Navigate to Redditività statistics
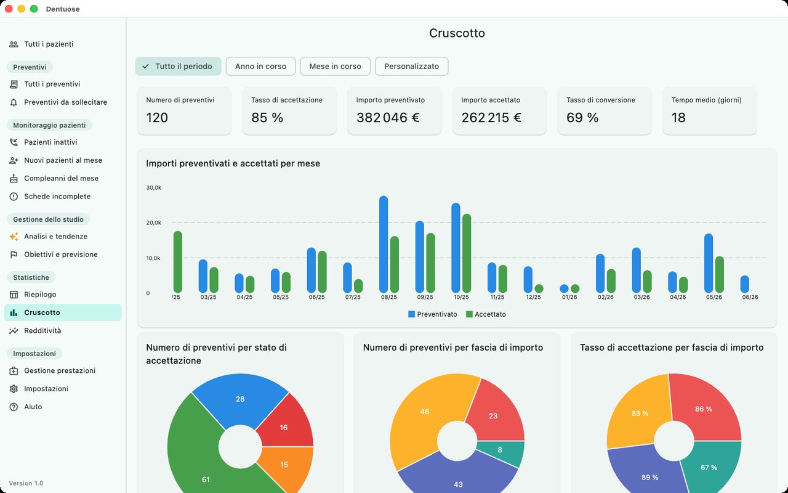 (63, 331)
